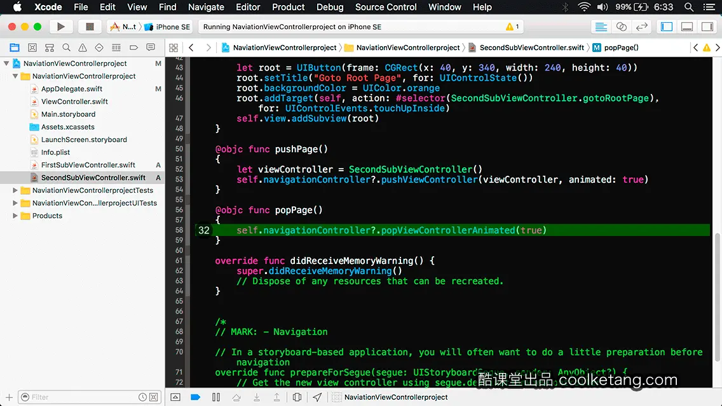Open the File menu
Screen dimensions: 722x406
(x=81, y=7)
